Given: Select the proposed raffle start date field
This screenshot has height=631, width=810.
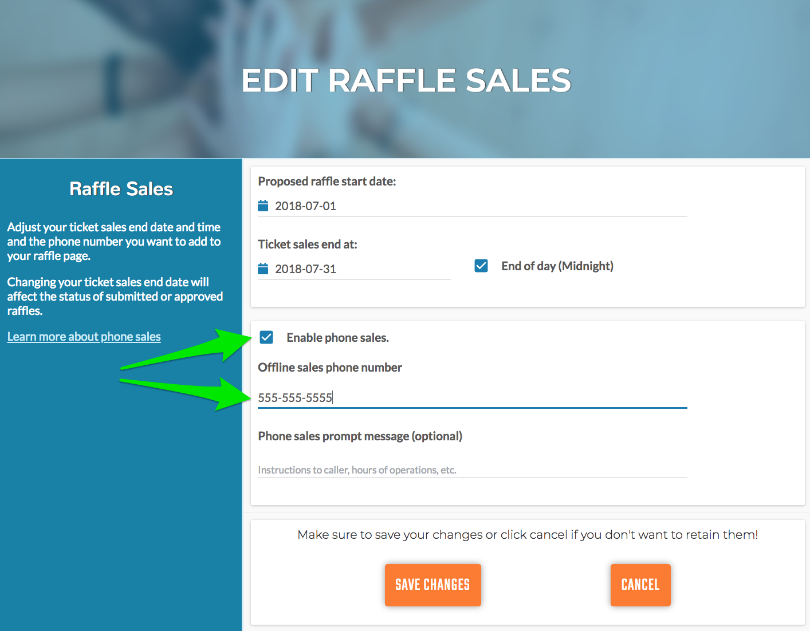Looking at the screenshot, I should (x=472, y=206).
